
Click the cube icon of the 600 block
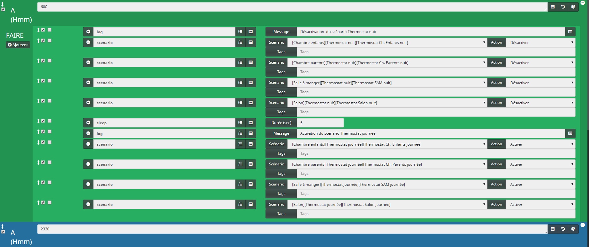pos(573,7)
